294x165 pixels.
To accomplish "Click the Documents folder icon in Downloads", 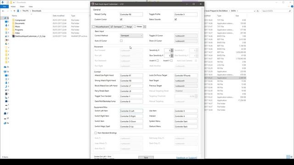I will 13,23.
